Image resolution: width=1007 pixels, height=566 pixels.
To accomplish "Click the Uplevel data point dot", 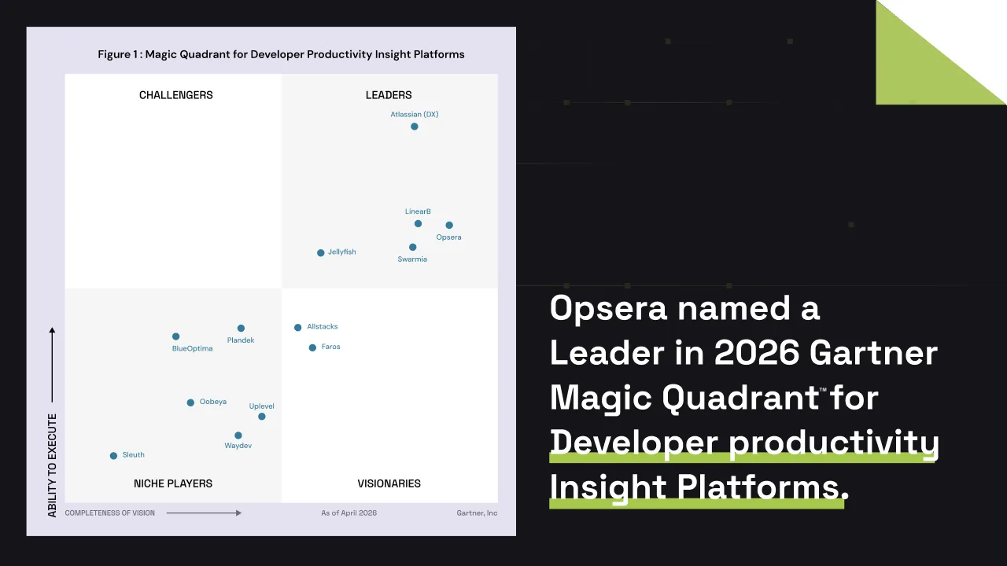I will point(262,417).
